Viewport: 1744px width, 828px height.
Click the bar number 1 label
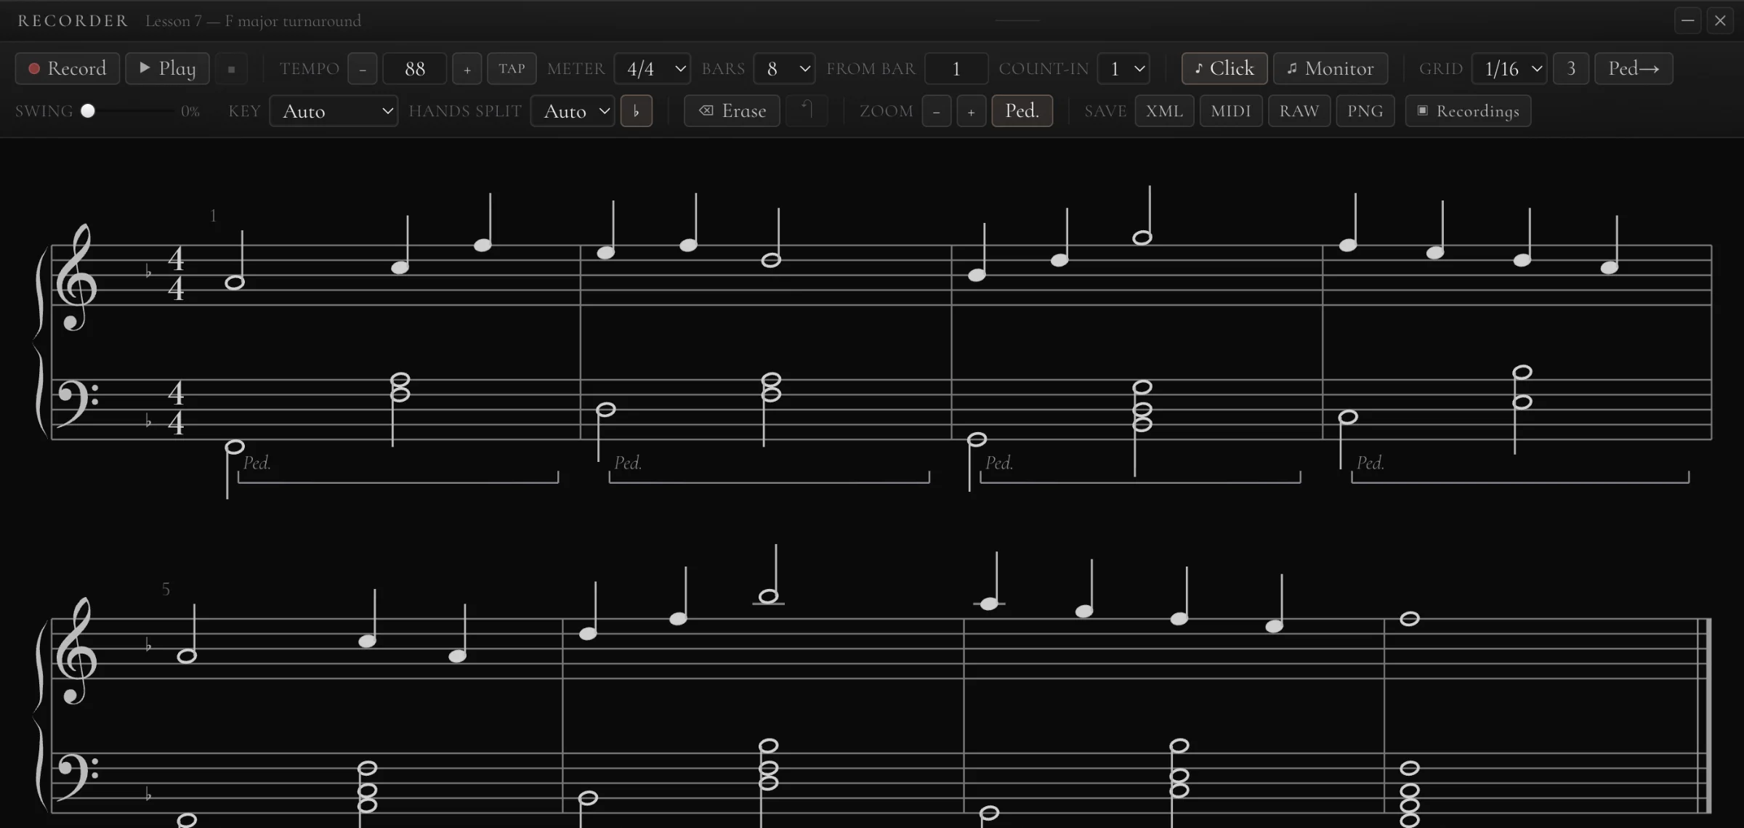pyautogui.click(x=213, y=216)
